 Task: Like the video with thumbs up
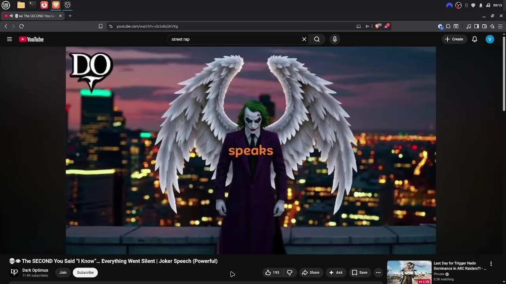(x=272, y=273)
